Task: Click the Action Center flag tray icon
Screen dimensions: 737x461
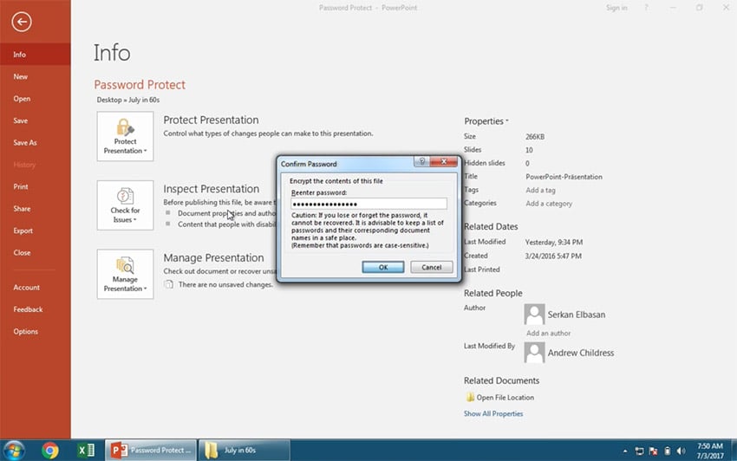Action: click(x=654, y=451)
